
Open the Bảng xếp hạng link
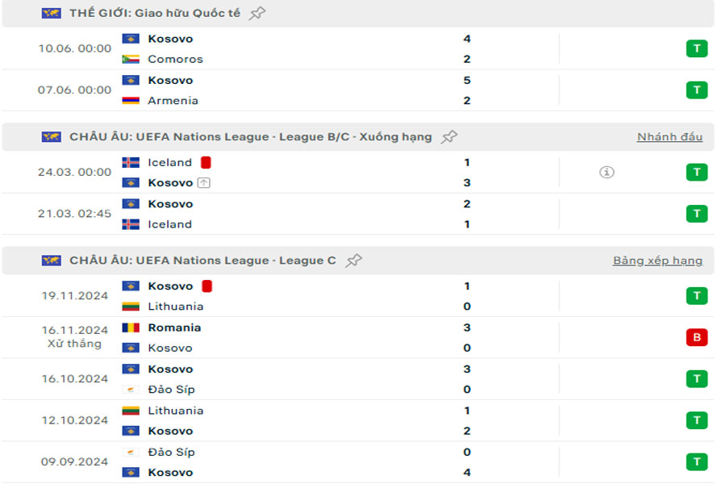657,261
